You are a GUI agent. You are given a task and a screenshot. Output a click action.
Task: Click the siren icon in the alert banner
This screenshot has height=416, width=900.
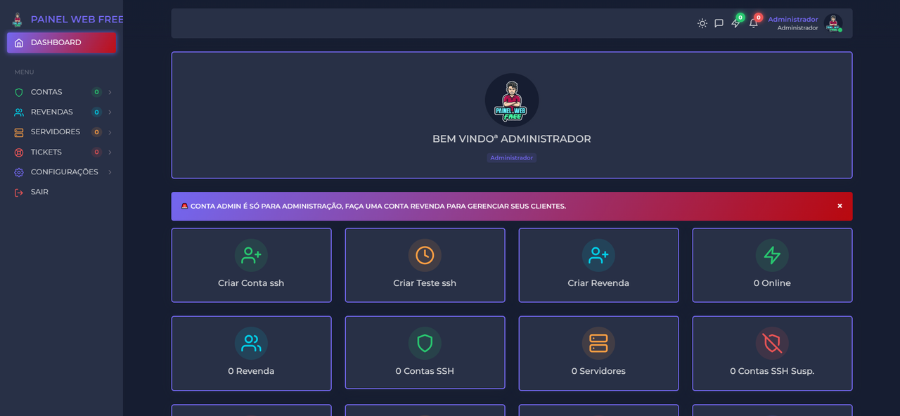click(184, 206)
